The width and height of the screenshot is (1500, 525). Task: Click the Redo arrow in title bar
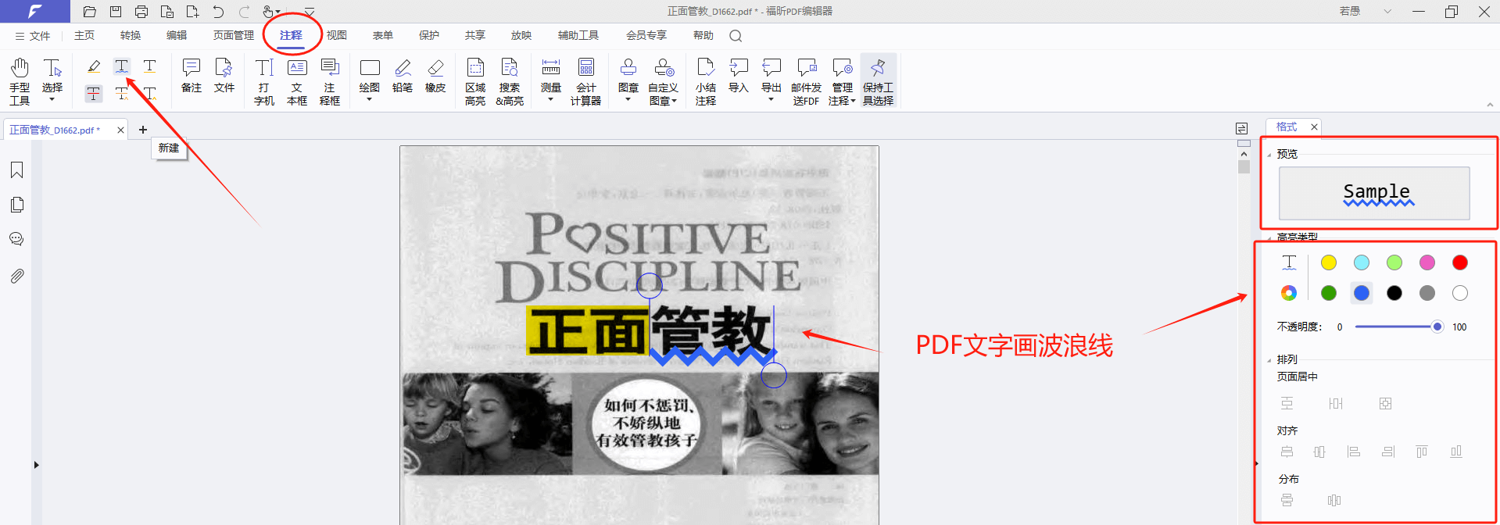[244, 12]
